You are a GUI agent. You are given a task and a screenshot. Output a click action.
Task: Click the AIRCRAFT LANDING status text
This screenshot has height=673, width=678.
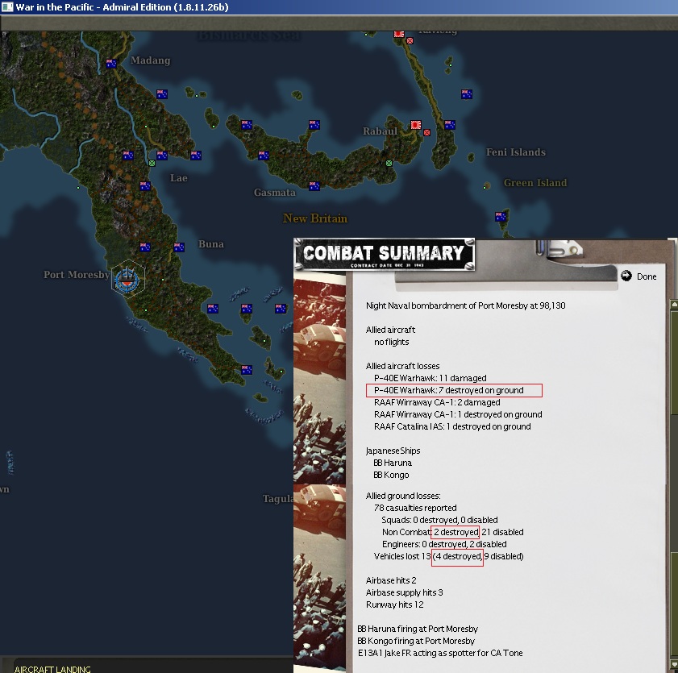coord(52,669)
